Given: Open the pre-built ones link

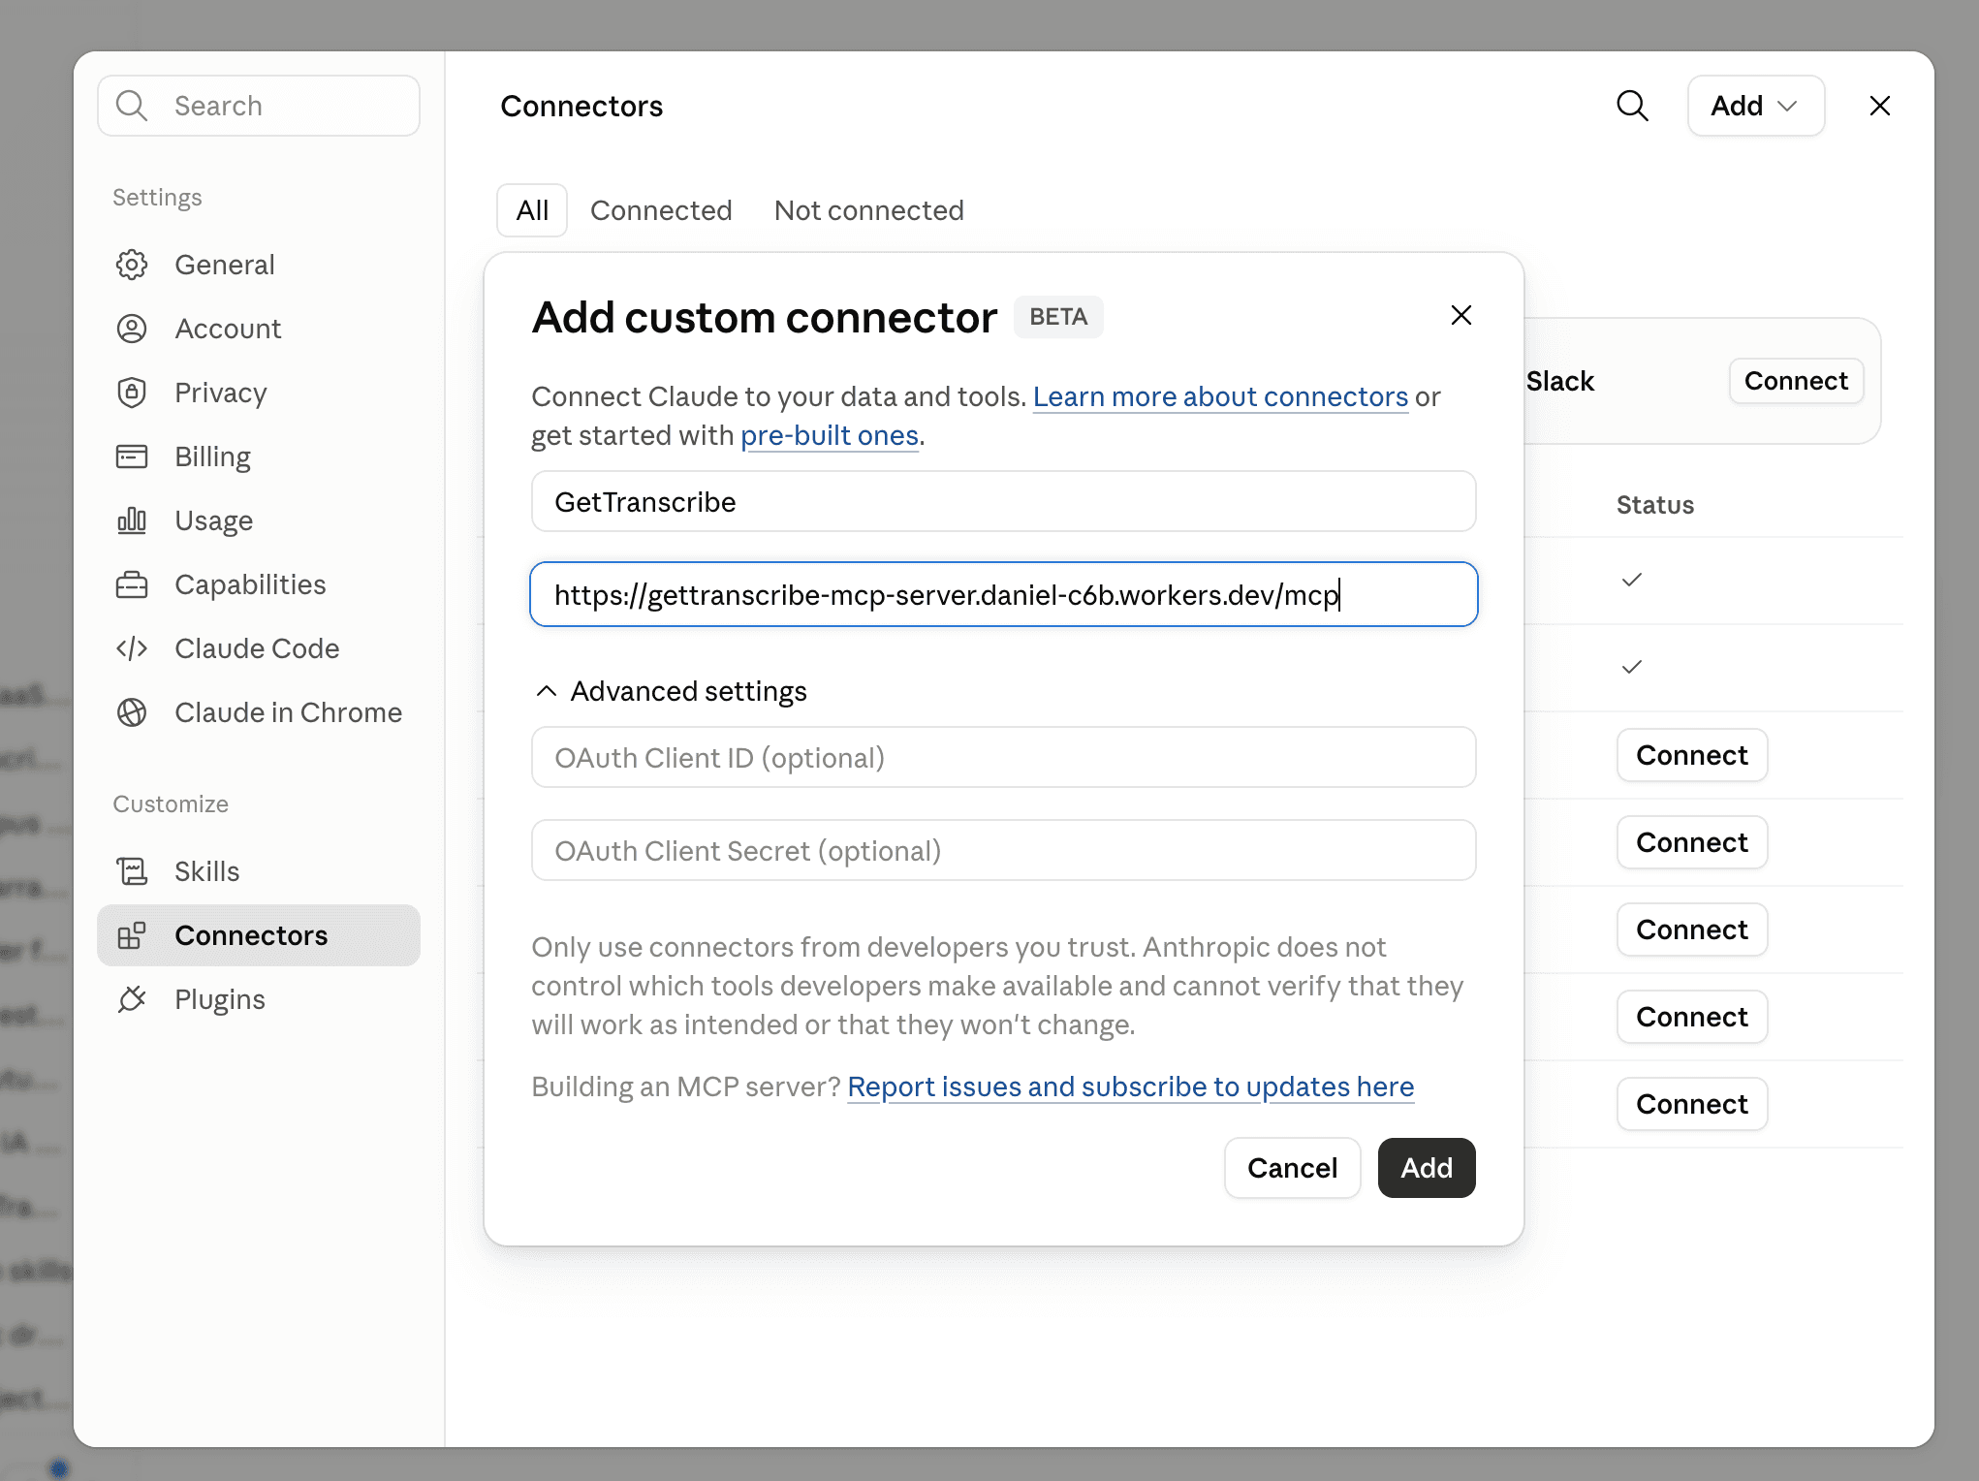Looking at the screenshot, I should [830, 435].
